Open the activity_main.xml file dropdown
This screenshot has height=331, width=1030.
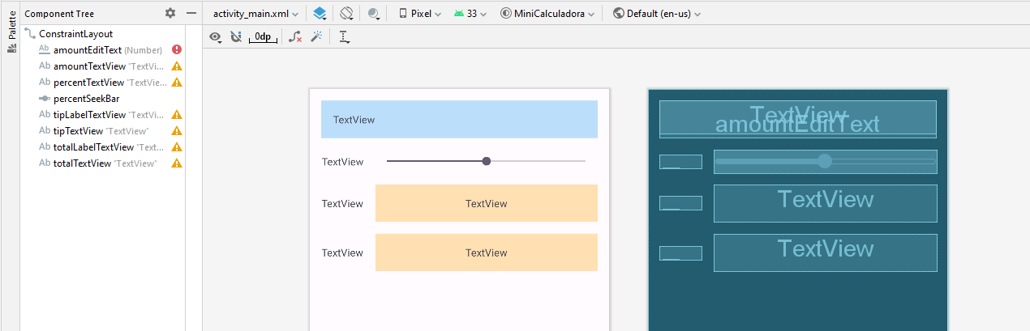254,14
